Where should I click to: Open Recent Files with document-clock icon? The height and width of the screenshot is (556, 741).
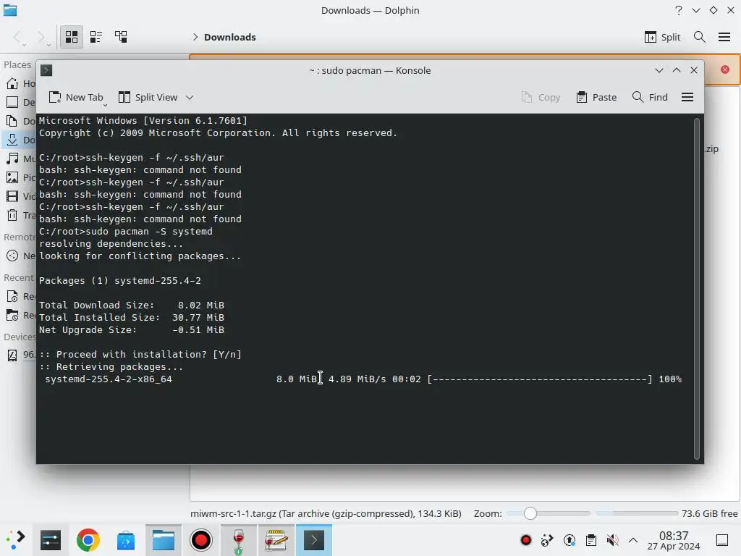click(x=20, y=296)
